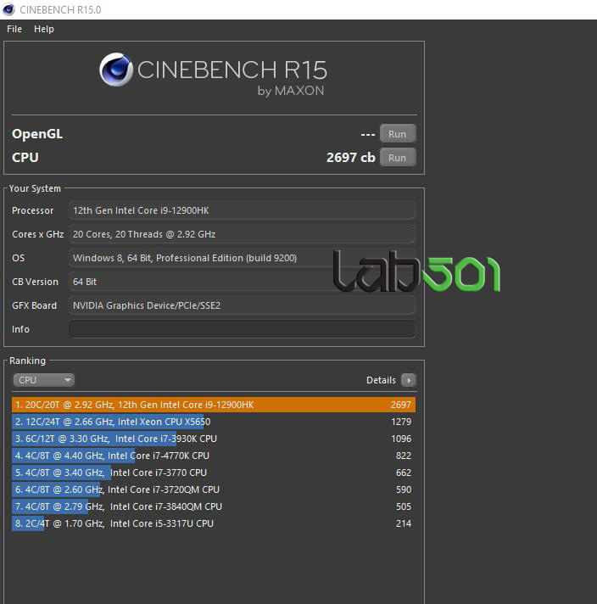Click the GFX Board field
The height and width of the screenshot is (604, 597).
pyautogui.click(x=242, y=305)
